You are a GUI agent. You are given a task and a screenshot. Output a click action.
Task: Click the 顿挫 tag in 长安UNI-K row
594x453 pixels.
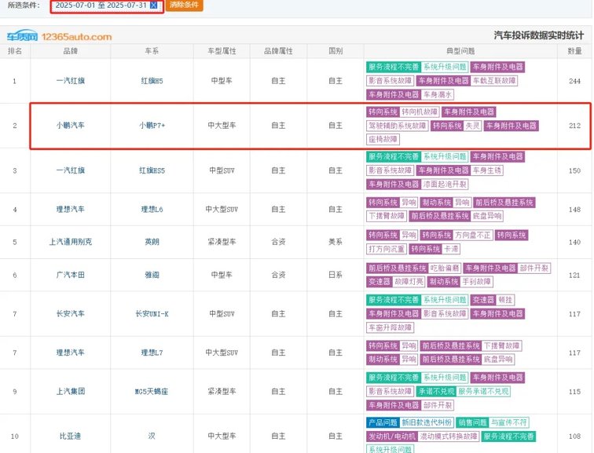point(505,300)
